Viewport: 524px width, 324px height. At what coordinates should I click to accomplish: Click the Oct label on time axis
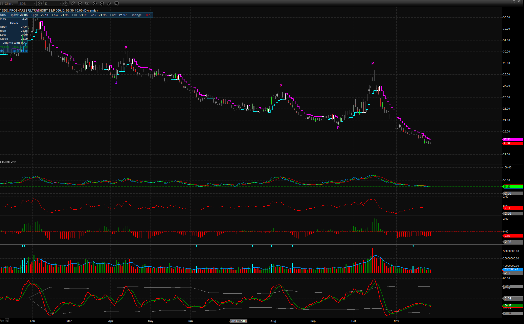(x=354, y=321)
